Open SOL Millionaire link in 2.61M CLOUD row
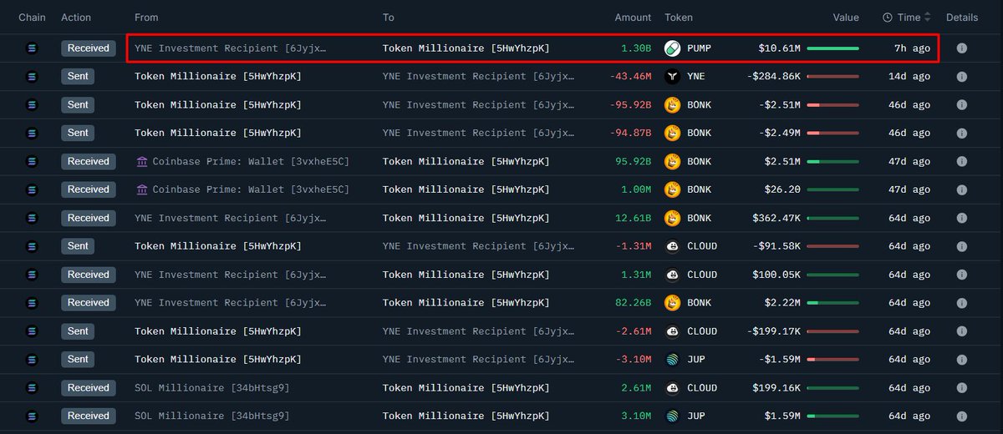Image resolution: width=1003 pixels, height=434 pixels. coord(212,387)
